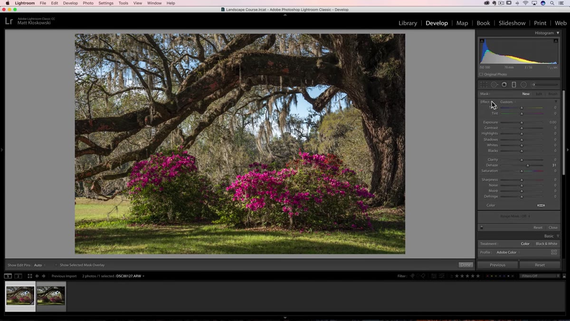Viewport: 570px width, 321px height.
Task: Select the Graduated Filter tool
Action: (513, 85)
